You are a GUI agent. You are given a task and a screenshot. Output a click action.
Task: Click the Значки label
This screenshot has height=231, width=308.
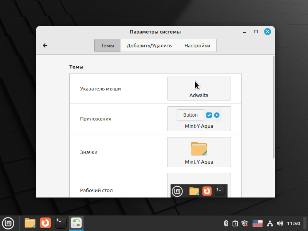pyautogui.click(x=89, y=152)
